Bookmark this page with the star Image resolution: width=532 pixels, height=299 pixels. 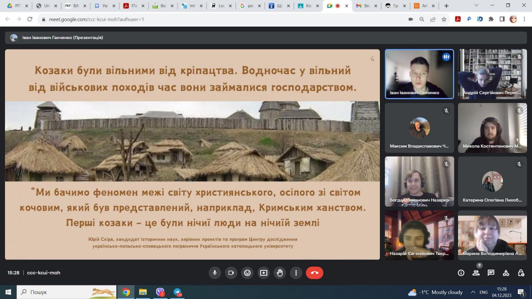point(444,19)
